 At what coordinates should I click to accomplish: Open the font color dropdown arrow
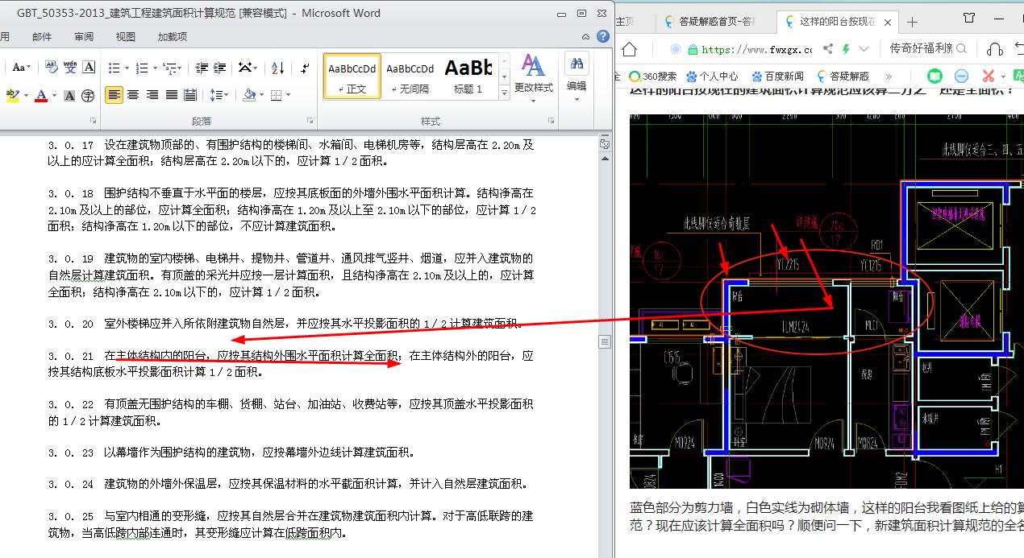[x=54, y=96]
